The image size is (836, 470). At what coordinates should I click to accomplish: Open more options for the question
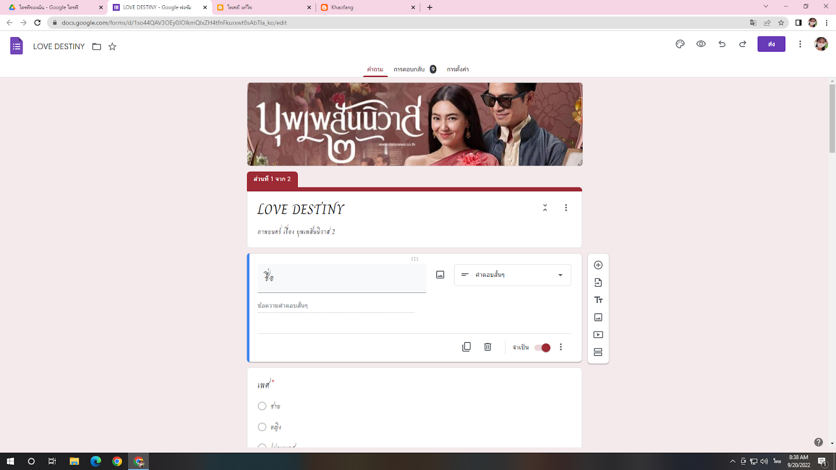click(x=561, y=347)
